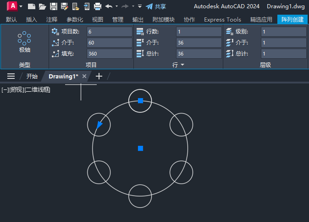Select the blue center grip of the array

(x=140, y=148)
